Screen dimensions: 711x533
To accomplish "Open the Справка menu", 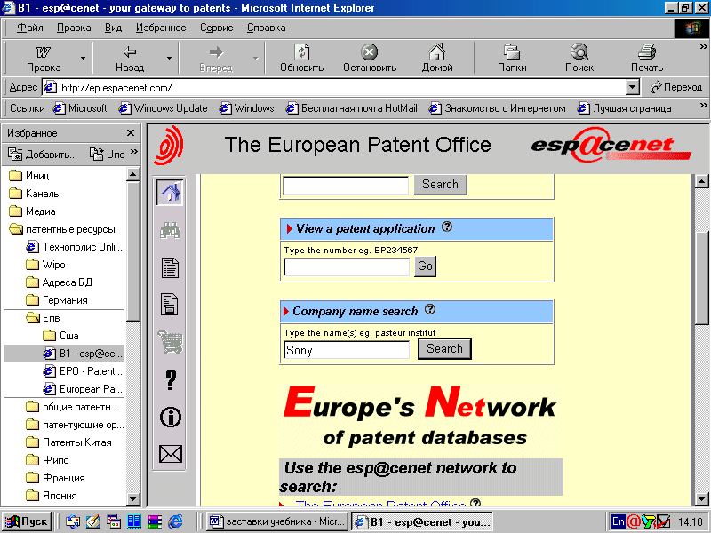I will tap(266, 28).
